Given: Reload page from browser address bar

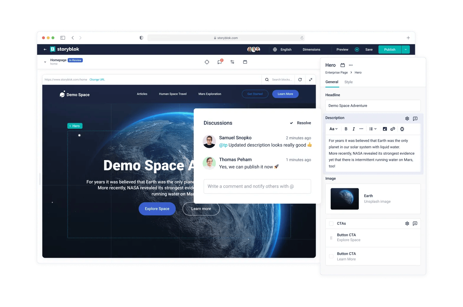Looking at the screenshot, I should pos(302,38).
